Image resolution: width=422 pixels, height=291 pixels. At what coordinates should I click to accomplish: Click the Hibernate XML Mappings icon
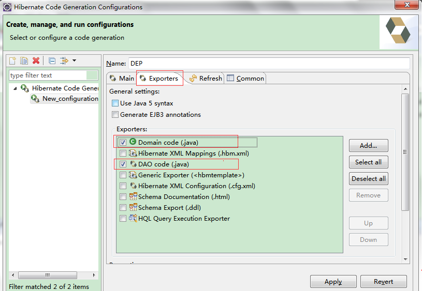(133, 153)
